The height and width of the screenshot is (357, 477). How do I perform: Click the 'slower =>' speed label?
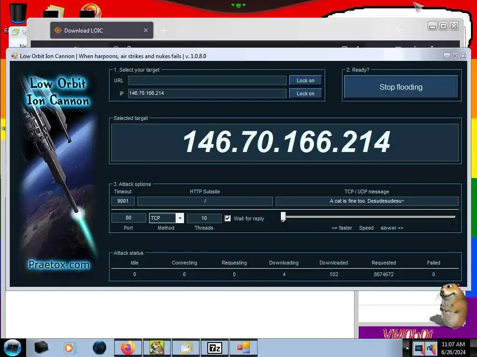[x=392, y=228]
